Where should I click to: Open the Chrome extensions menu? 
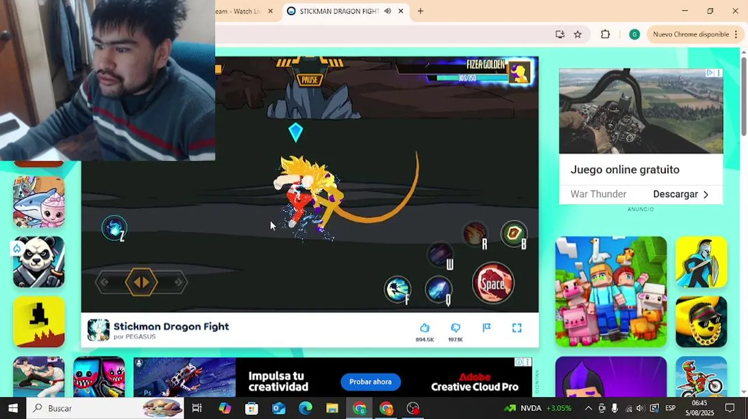[605, 34]
